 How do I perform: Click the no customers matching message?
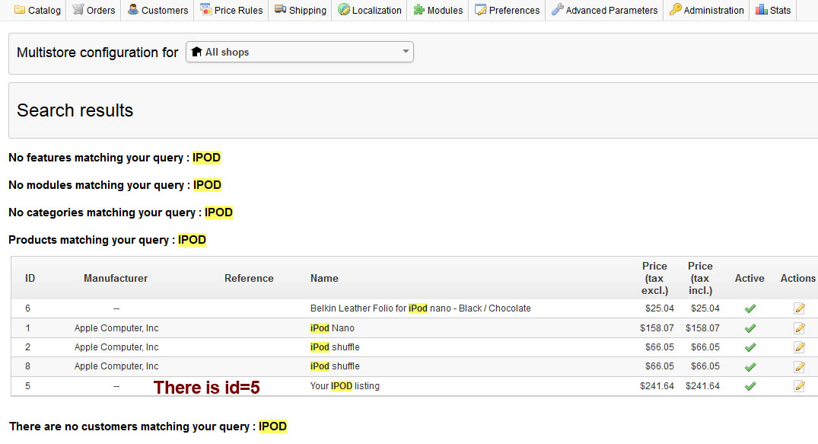148,426
